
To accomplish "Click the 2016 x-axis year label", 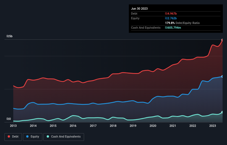I will 73,126.
